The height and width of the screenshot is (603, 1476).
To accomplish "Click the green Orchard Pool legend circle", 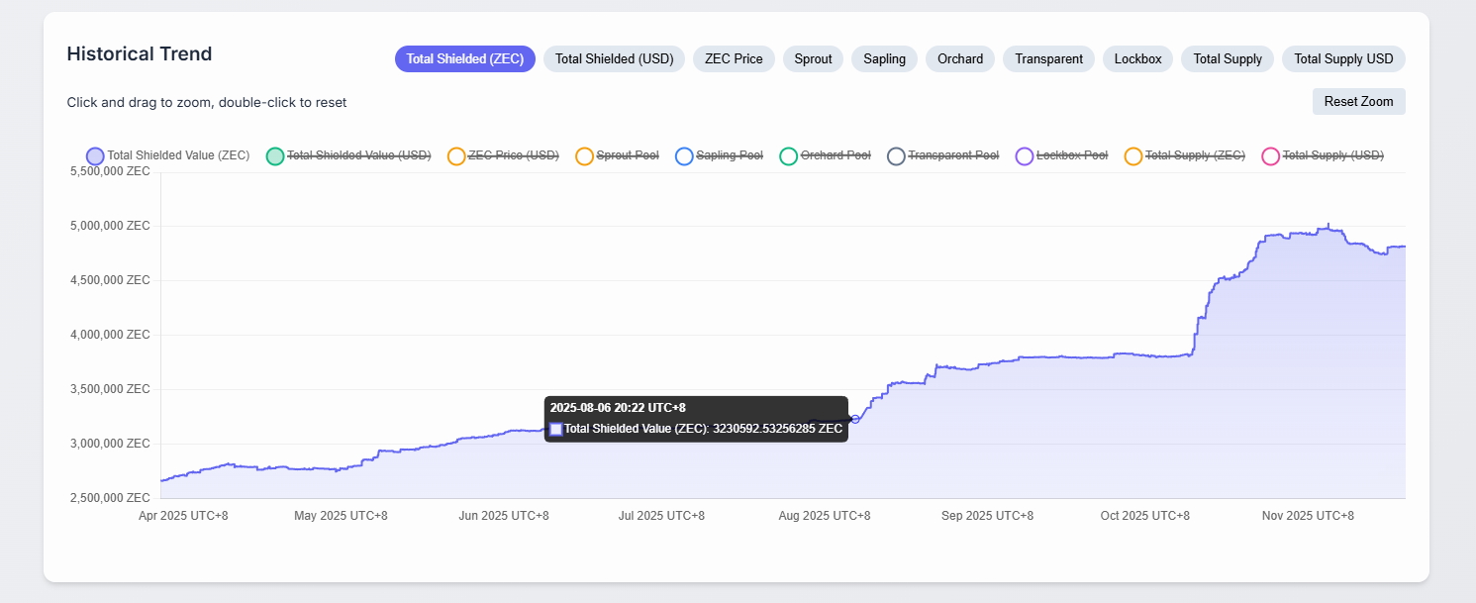I will (x=788, y=155).
